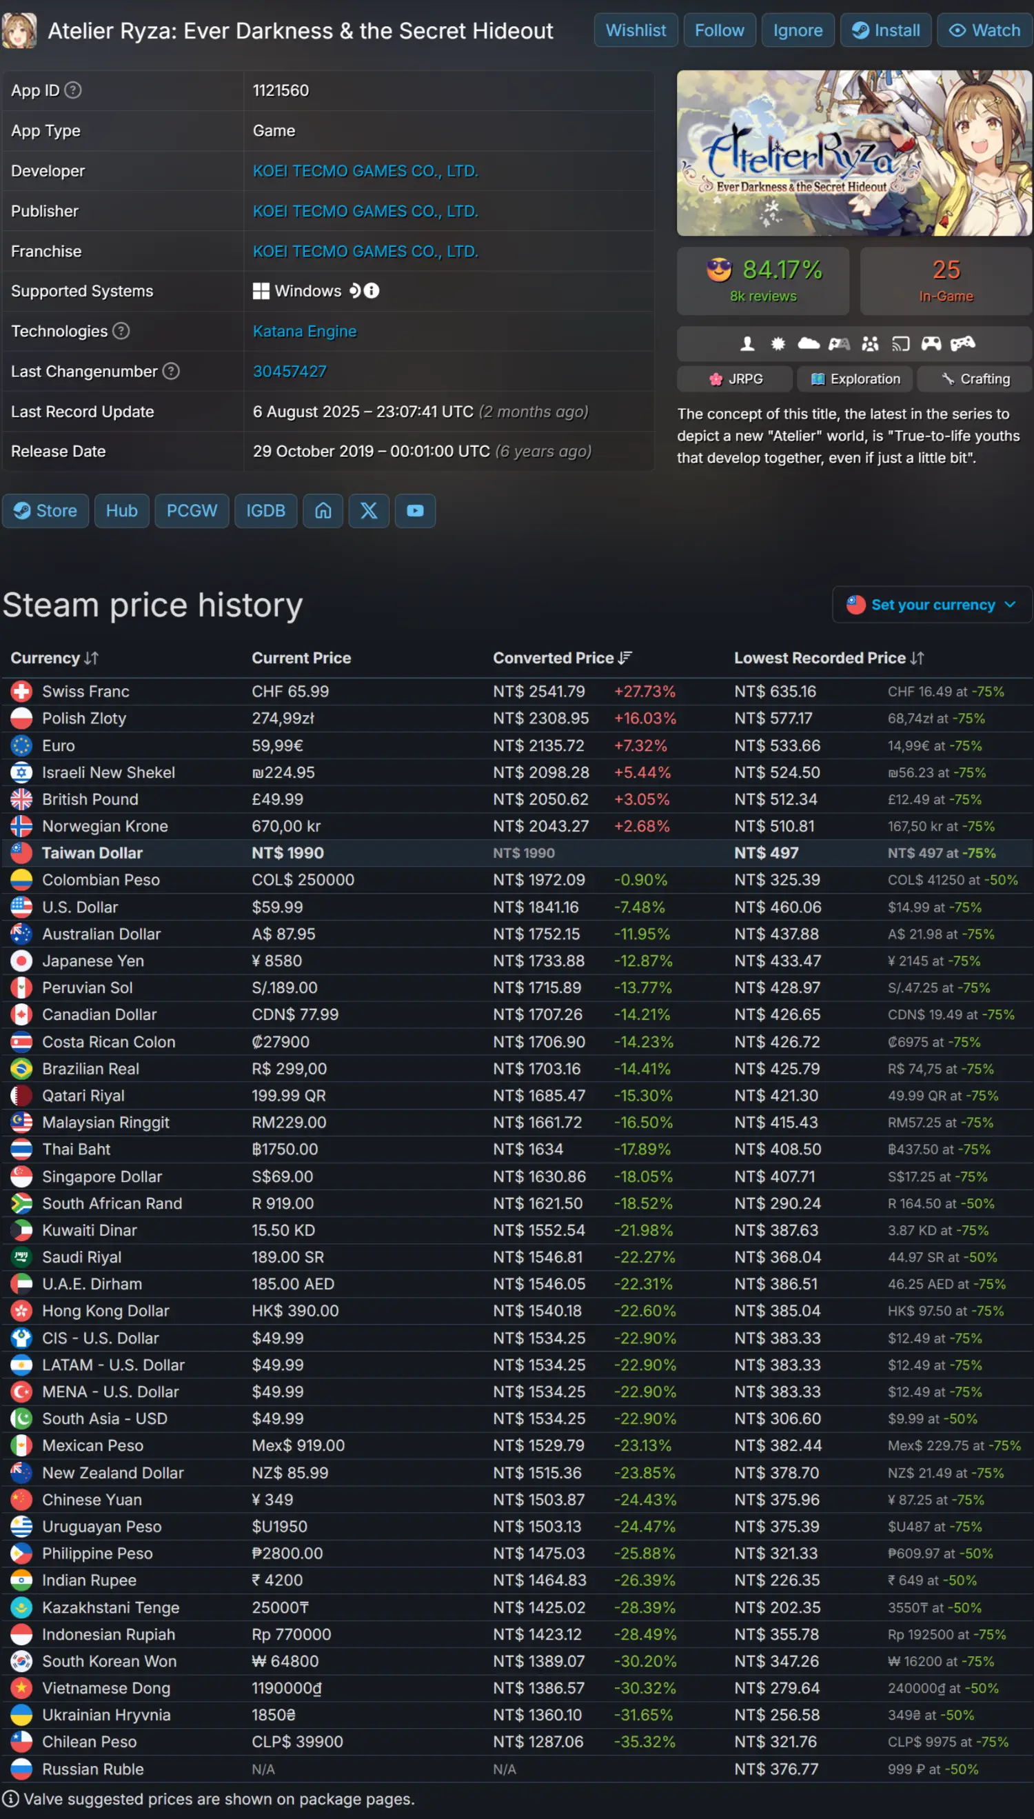Click the info icon beside Windows
This screenshot has width=1034, height=1819.
[372, 290]
